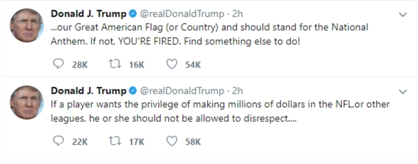Open the tweet text about making millions
Viewport: 418px width, 164px height.
point(220,111)
